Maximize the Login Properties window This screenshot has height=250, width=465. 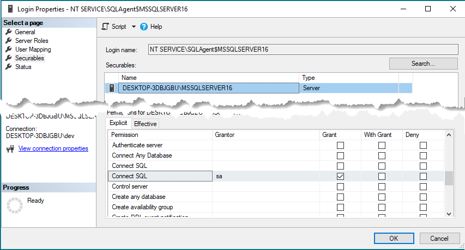tap(428, 9)
